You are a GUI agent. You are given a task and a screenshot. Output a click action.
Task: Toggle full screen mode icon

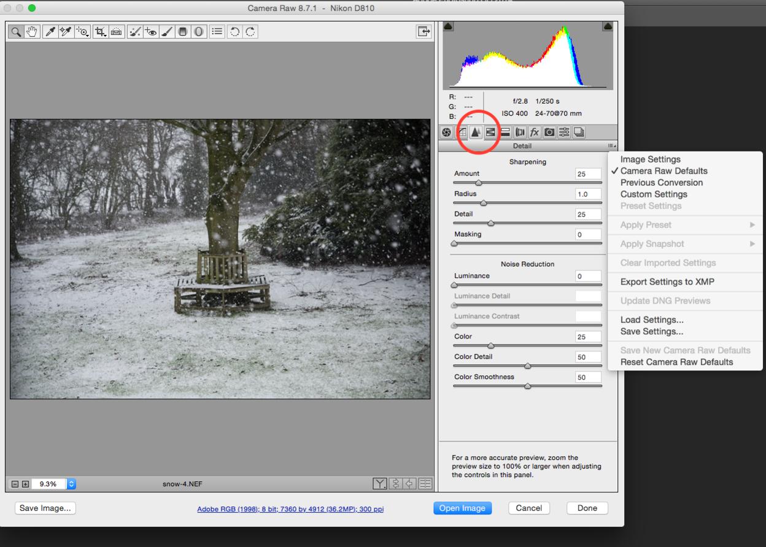pos(424,32)
